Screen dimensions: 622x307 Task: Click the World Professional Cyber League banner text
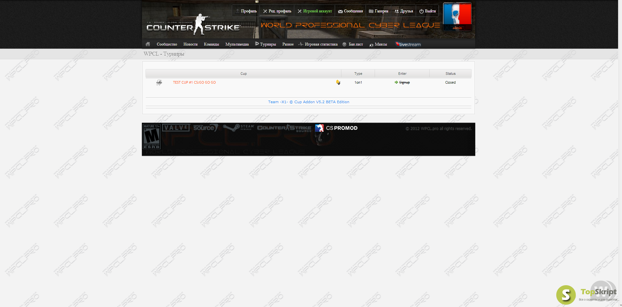pos(350,25)
